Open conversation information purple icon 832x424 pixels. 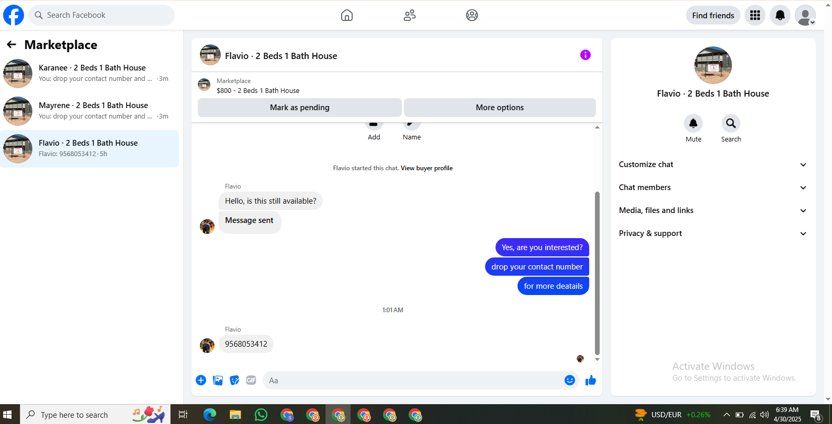coord(586,55)
